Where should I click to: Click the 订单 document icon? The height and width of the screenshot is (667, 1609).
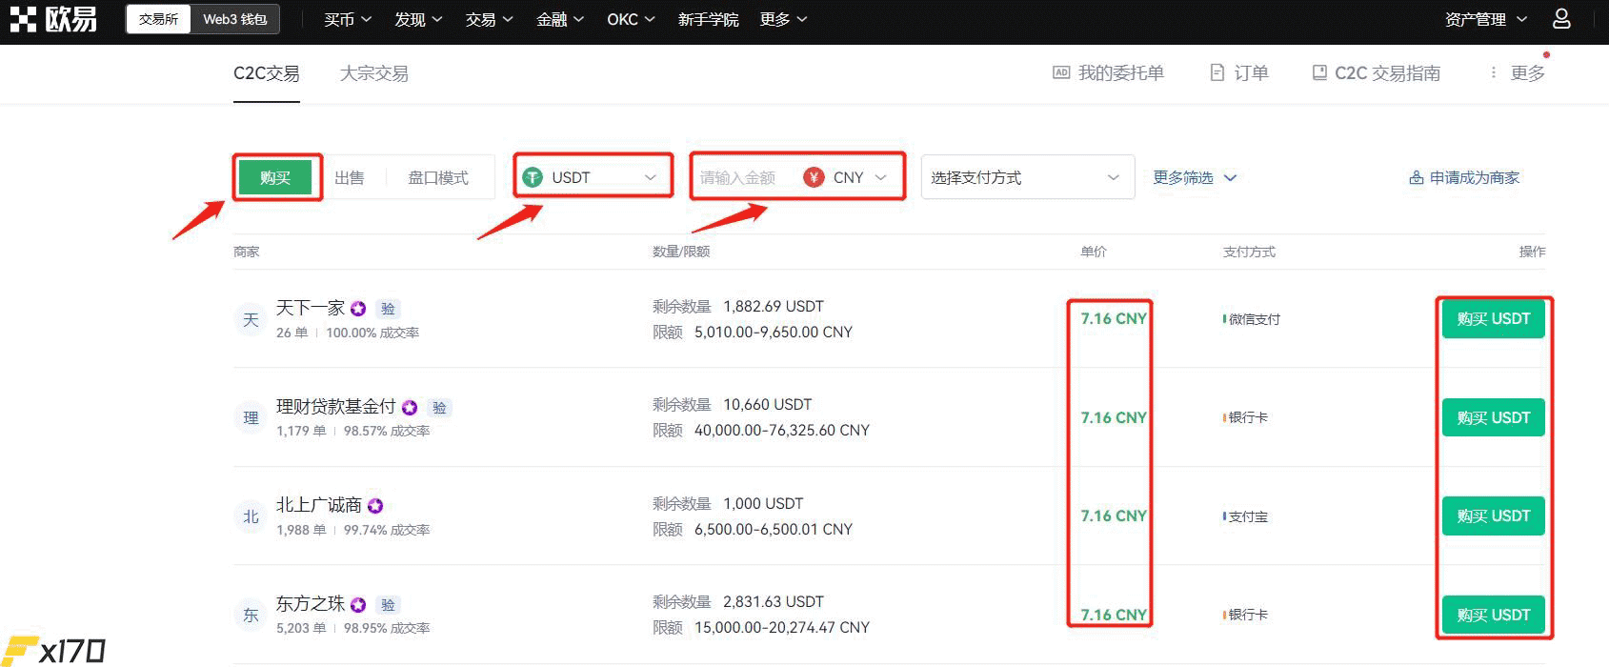pyautogui.click(x=1217, y=72)
